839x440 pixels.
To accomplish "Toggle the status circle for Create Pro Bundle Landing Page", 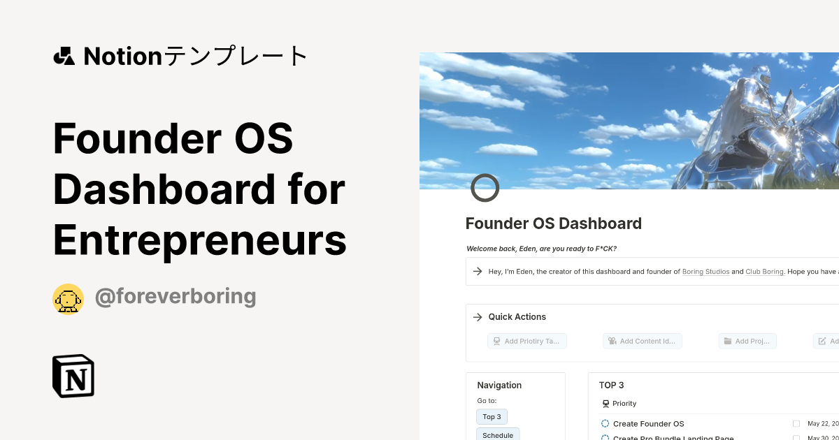I will pyautogui.click(x=604, y=438).
